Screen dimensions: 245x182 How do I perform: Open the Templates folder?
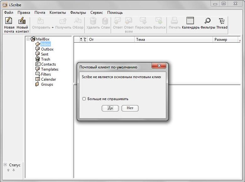coord(50,69)
